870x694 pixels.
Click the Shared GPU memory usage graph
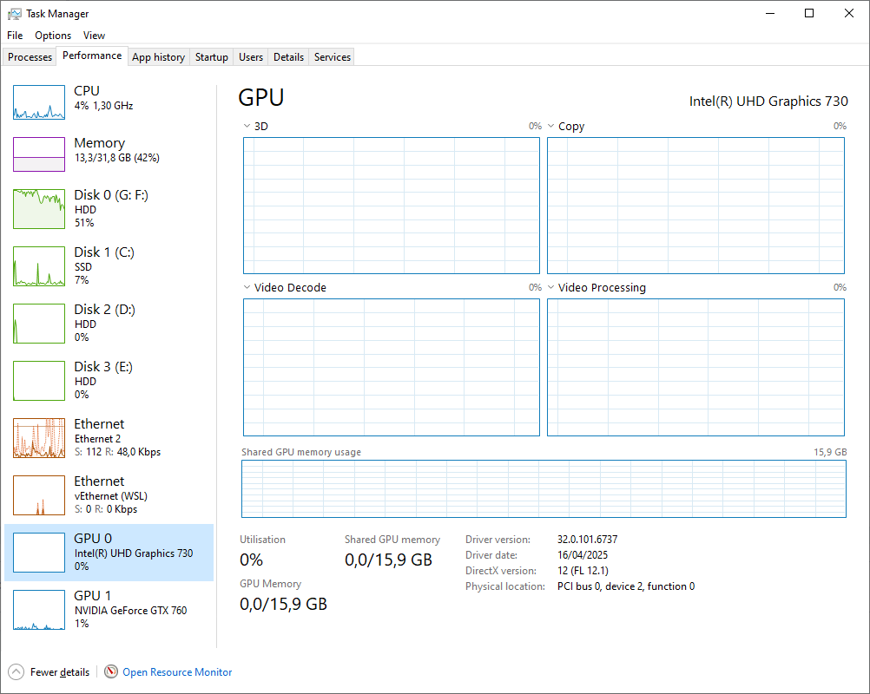tap(543, 489)
